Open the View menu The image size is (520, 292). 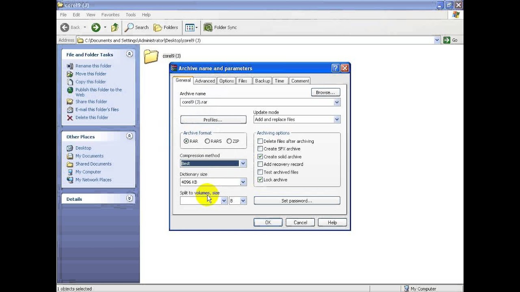coord(91,15)
